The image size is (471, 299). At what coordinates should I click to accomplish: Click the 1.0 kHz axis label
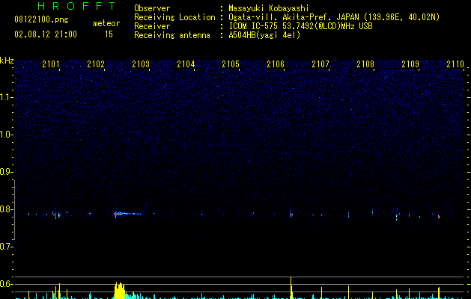click(x=6, y=135)
